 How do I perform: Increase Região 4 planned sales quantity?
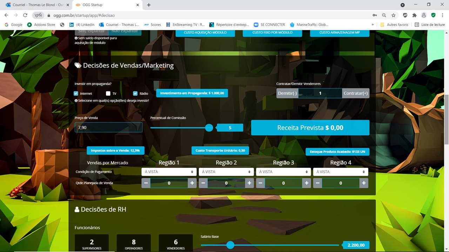364,183
